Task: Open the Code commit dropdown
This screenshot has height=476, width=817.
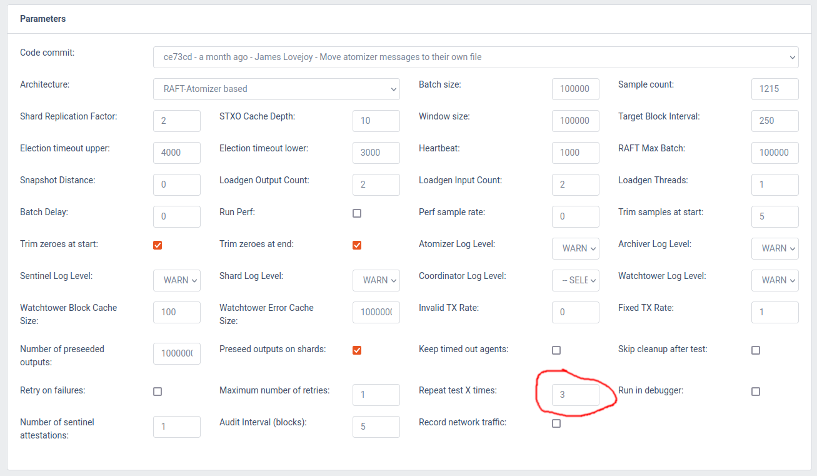Action: (x=476, y=57)
